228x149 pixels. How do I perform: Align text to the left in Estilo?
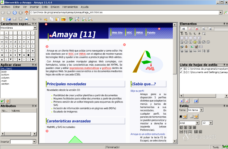(x=181, y=127)
